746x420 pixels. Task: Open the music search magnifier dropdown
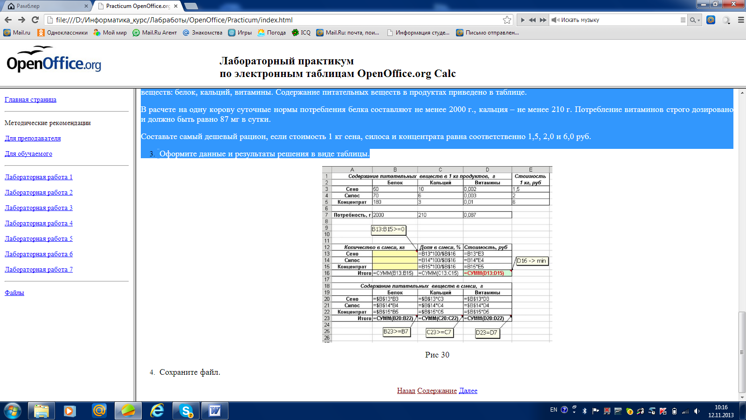click(x=695, y=20)
